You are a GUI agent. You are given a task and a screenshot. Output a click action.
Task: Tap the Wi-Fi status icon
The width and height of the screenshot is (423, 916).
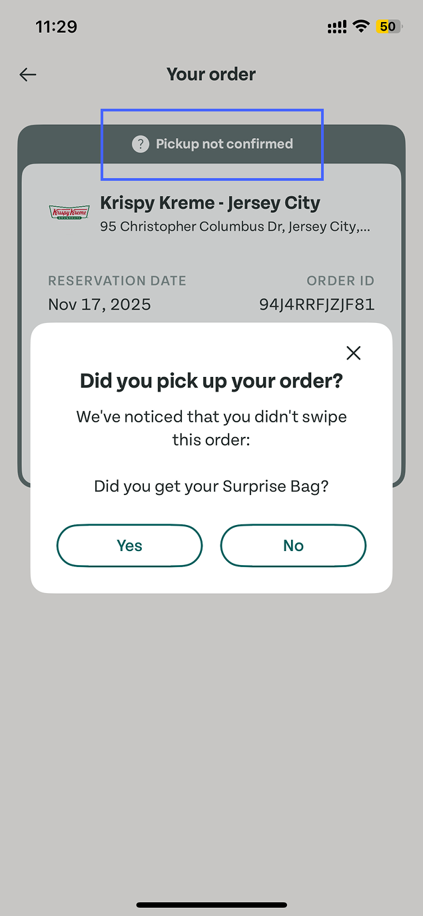pos(361,27)
